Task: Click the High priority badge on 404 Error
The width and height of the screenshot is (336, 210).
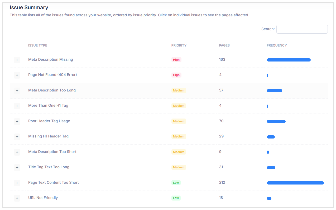Action: coord(176,75)
